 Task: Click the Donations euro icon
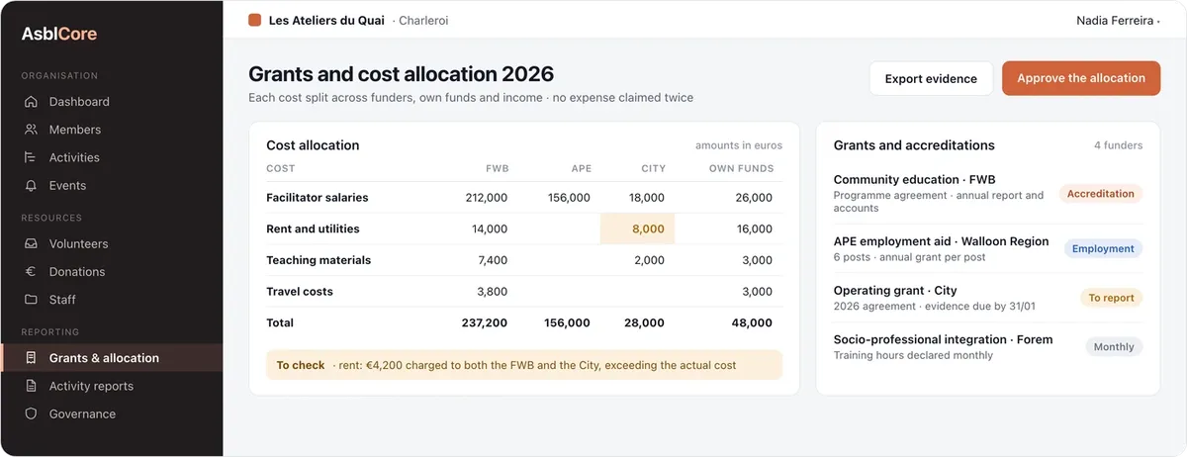tap(31, 271)
